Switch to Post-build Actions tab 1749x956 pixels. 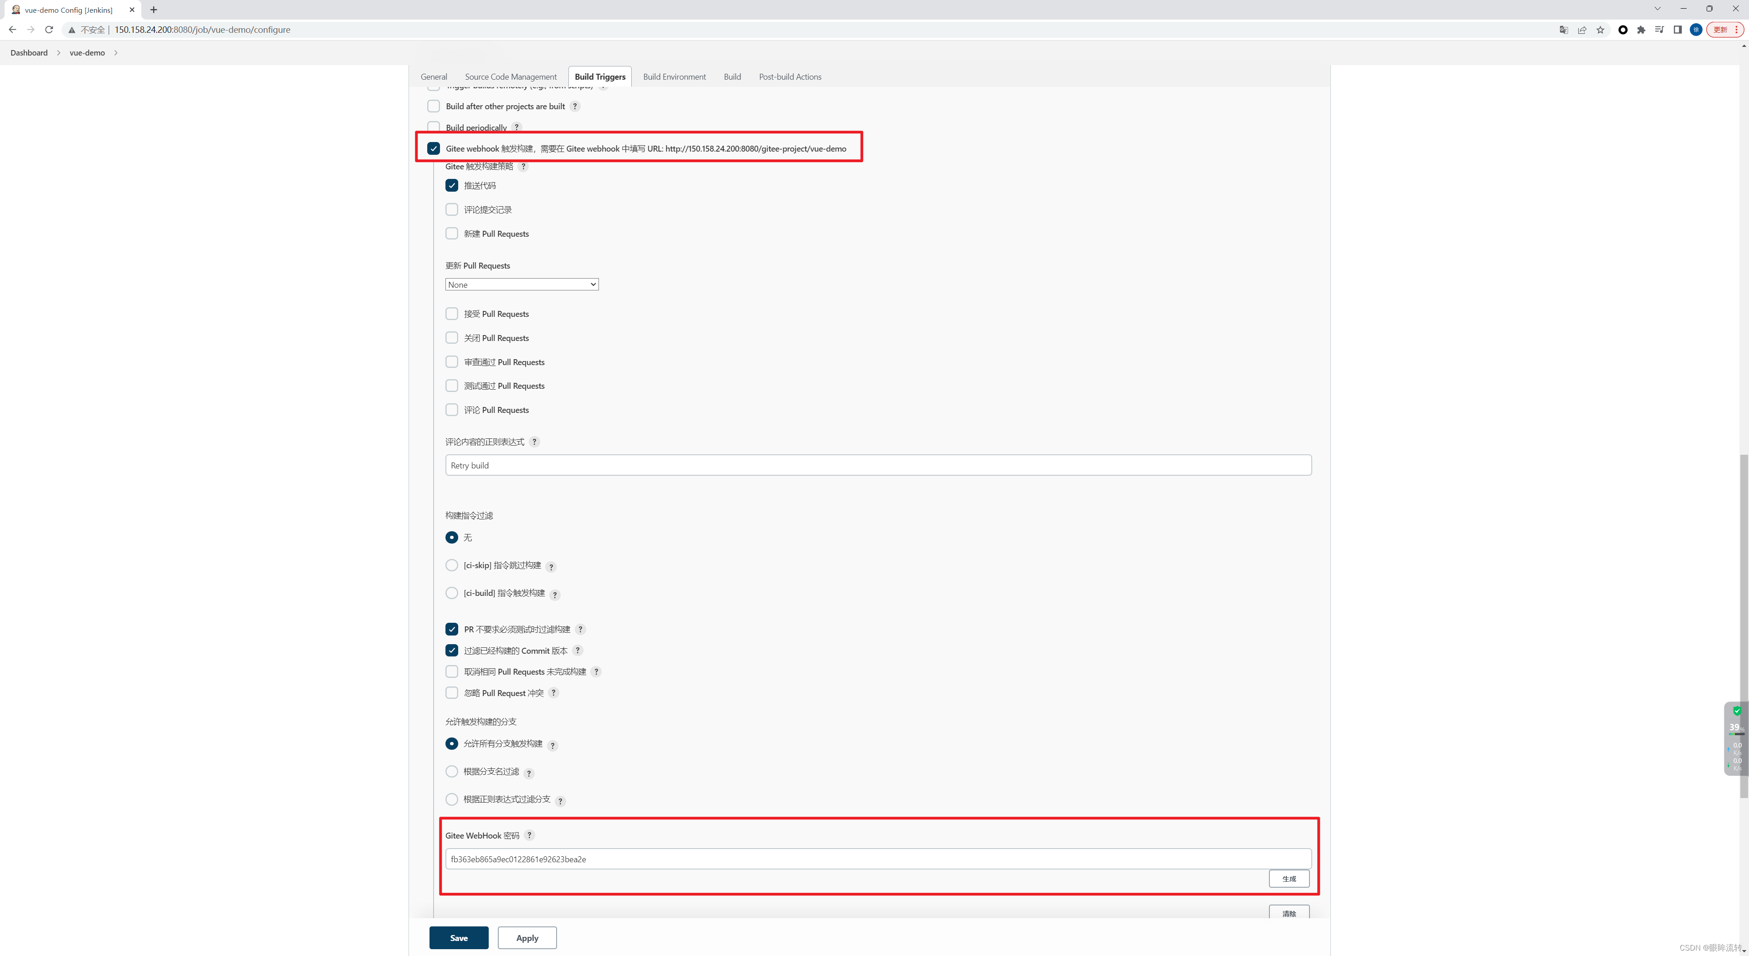coord(790,76)
